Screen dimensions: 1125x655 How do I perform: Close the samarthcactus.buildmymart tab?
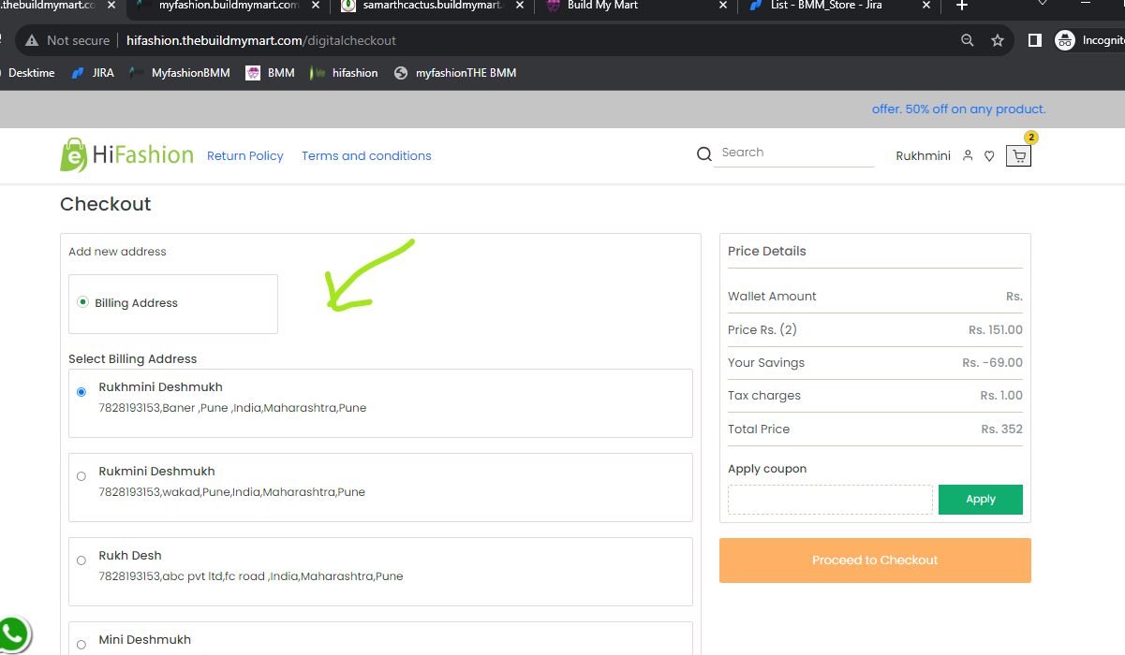point(521,6)
